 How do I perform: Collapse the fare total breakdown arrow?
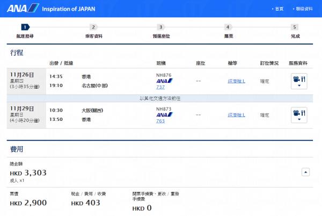[x=305, y=172]
